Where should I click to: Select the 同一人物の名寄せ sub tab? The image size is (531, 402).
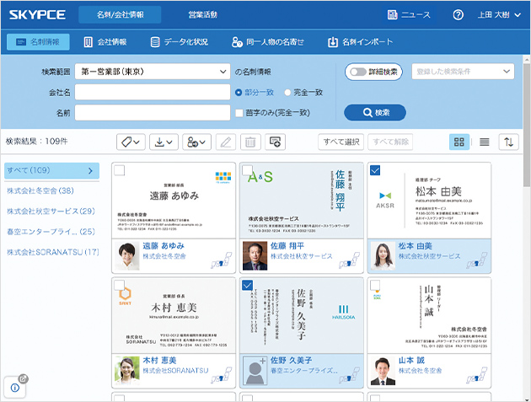click(268, 42)
